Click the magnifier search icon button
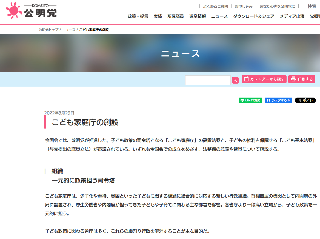This screenshot has width=320, height=239. 235,80
